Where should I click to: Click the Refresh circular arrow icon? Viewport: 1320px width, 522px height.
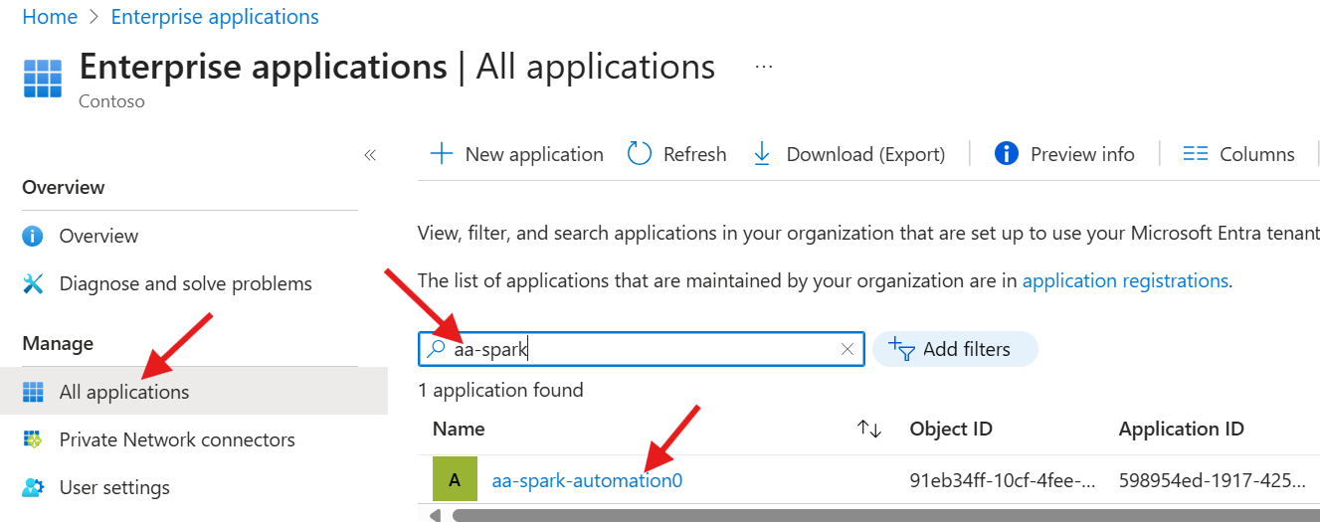pos(640,154)
